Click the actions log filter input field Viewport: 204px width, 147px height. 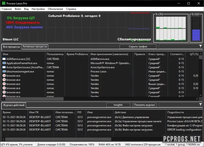pos(179,105)
